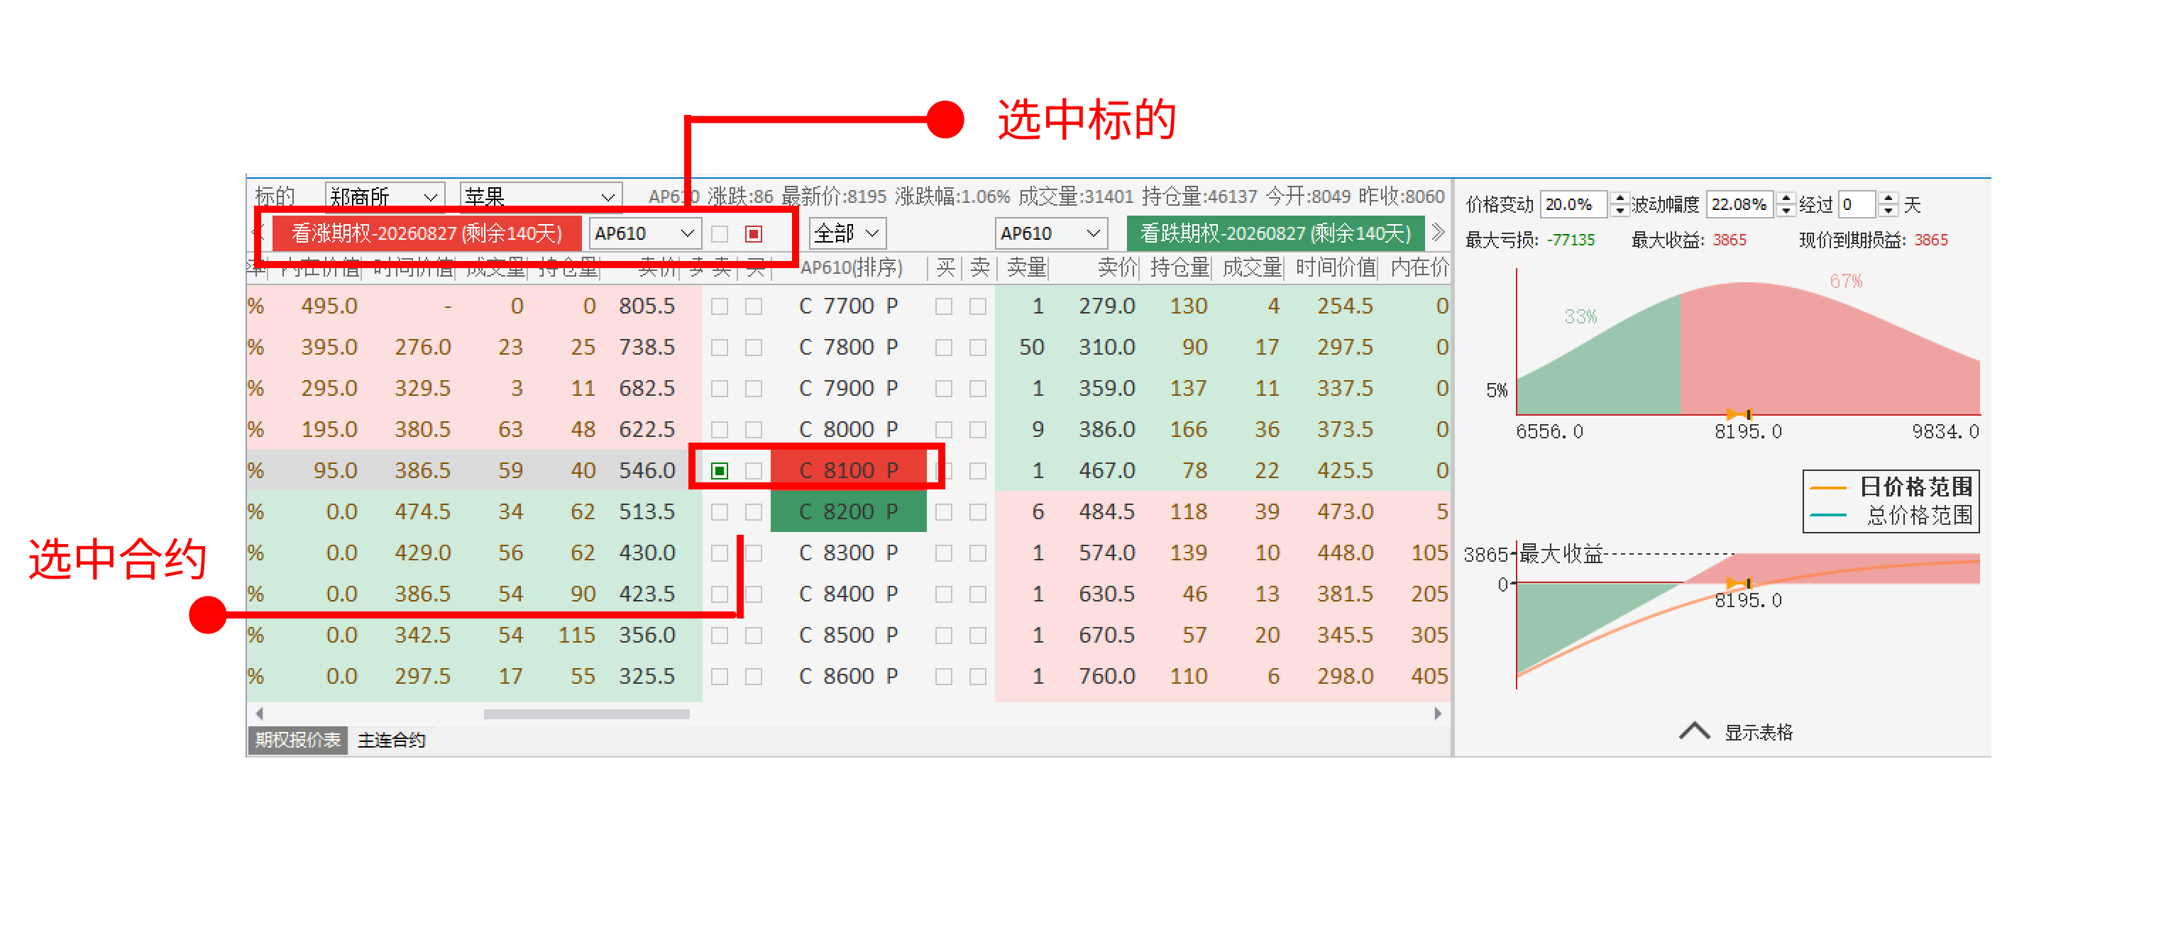2183x932 pixels.
Task: Switch to the 主连合约 tab
Action: (x=390, y=740)
